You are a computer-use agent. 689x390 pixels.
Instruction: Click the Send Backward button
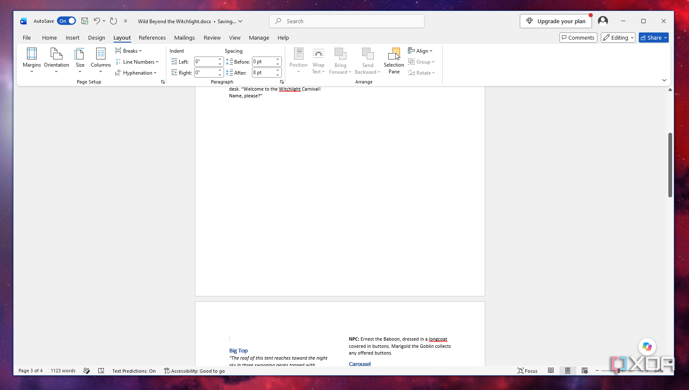(367, 61)
